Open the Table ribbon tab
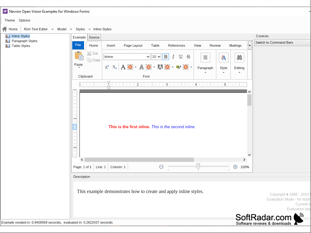This screenshot has height=233, width=311. click(x=155, y=45)
